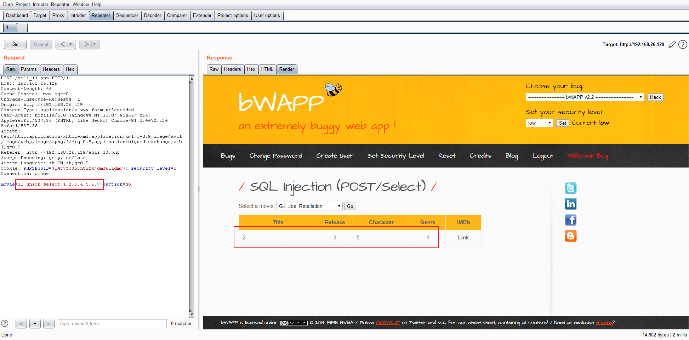The height and width of the screenshot is (340, 689).
Task: Open the LinkedIn icon link
Action: [x=570, y=204]
